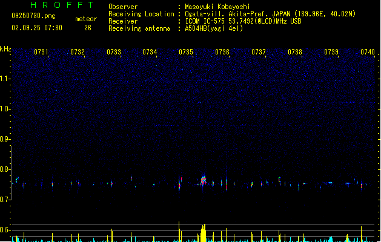381x242 pixels.
Task: Click the 0739 time marker
Action: tap(331, 52)
